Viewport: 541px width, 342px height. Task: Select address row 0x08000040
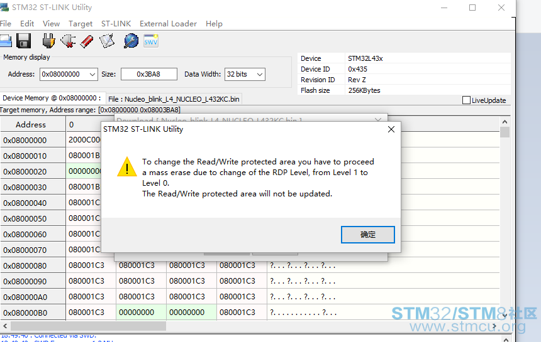(33, 203)
